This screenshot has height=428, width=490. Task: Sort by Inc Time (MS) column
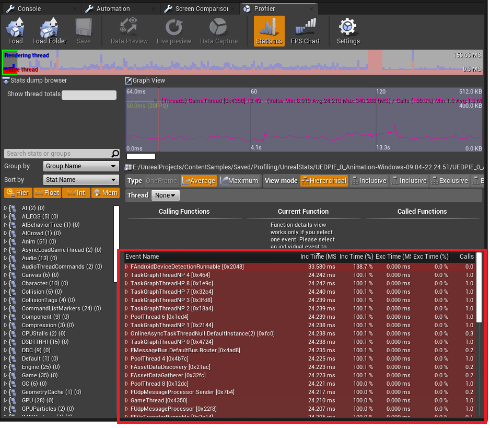click(x=318, y=257)
